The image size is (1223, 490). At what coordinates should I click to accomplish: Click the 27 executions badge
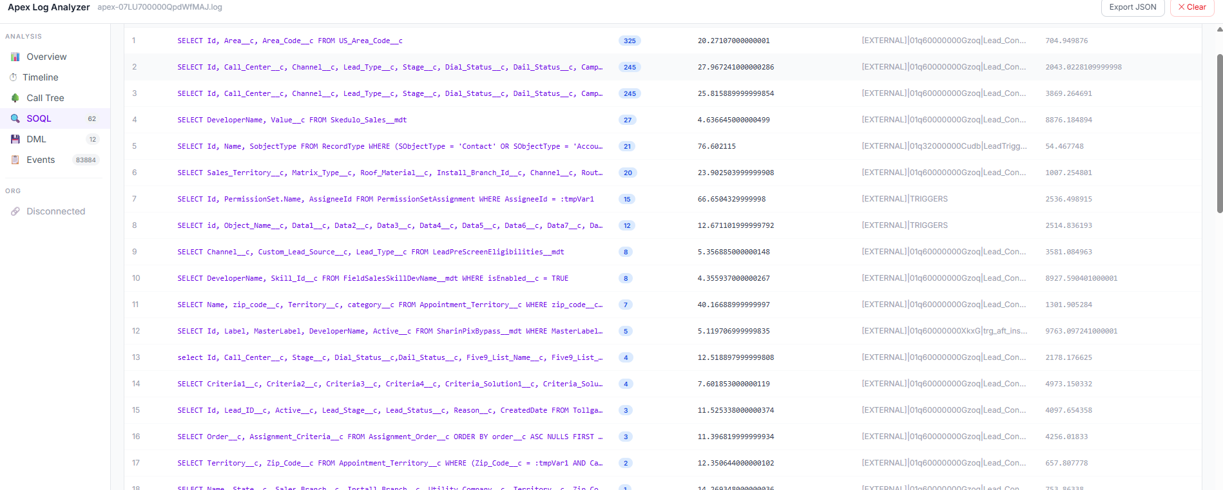628,120
